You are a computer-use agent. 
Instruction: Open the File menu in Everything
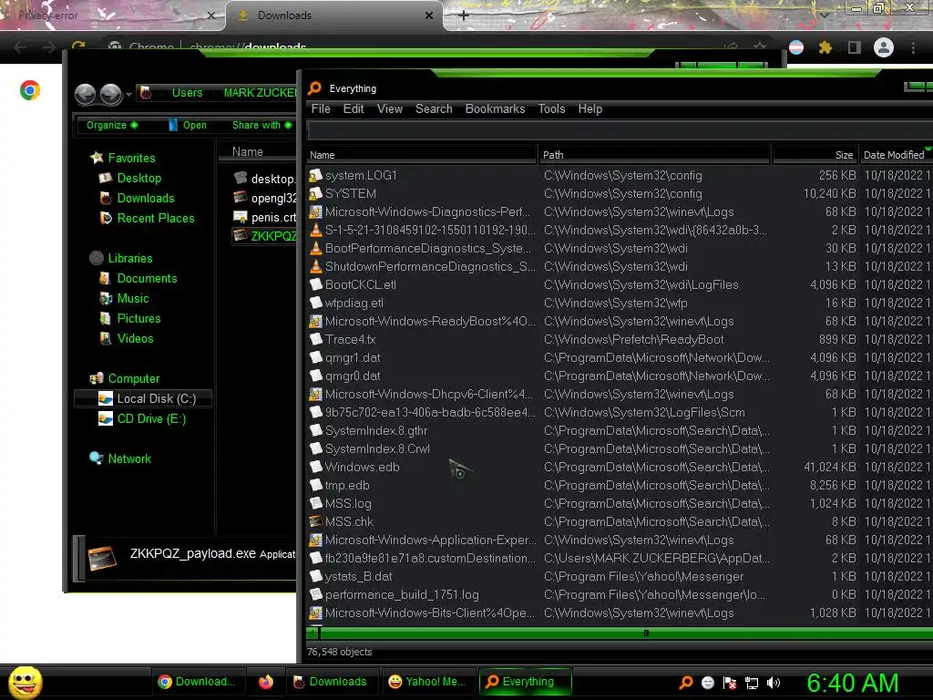pos(320,109)
